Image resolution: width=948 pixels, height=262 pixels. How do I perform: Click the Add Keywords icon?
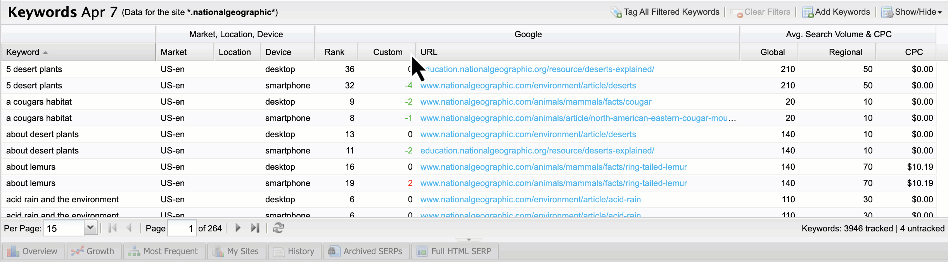pos(808,12)
